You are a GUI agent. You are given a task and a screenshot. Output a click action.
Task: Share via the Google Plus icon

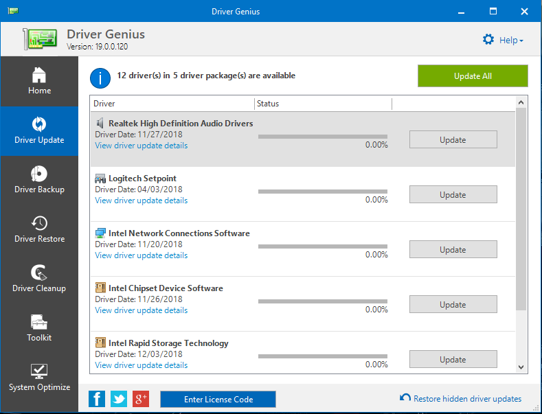(141, 399)
